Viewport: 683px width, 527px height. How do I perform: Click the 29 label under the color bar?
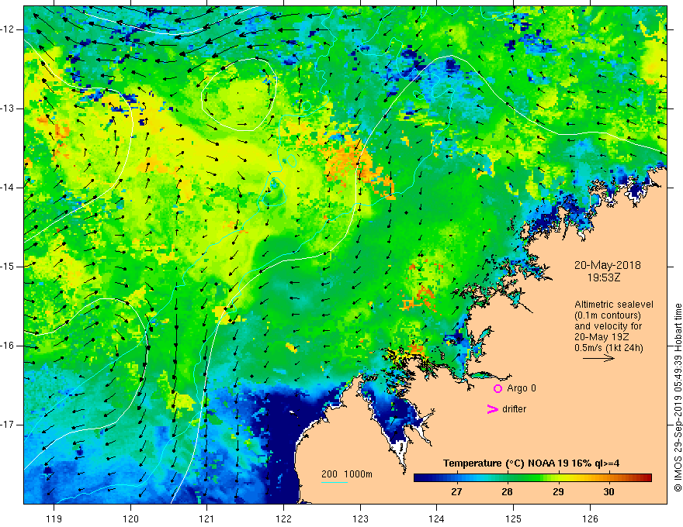point(557,492)
